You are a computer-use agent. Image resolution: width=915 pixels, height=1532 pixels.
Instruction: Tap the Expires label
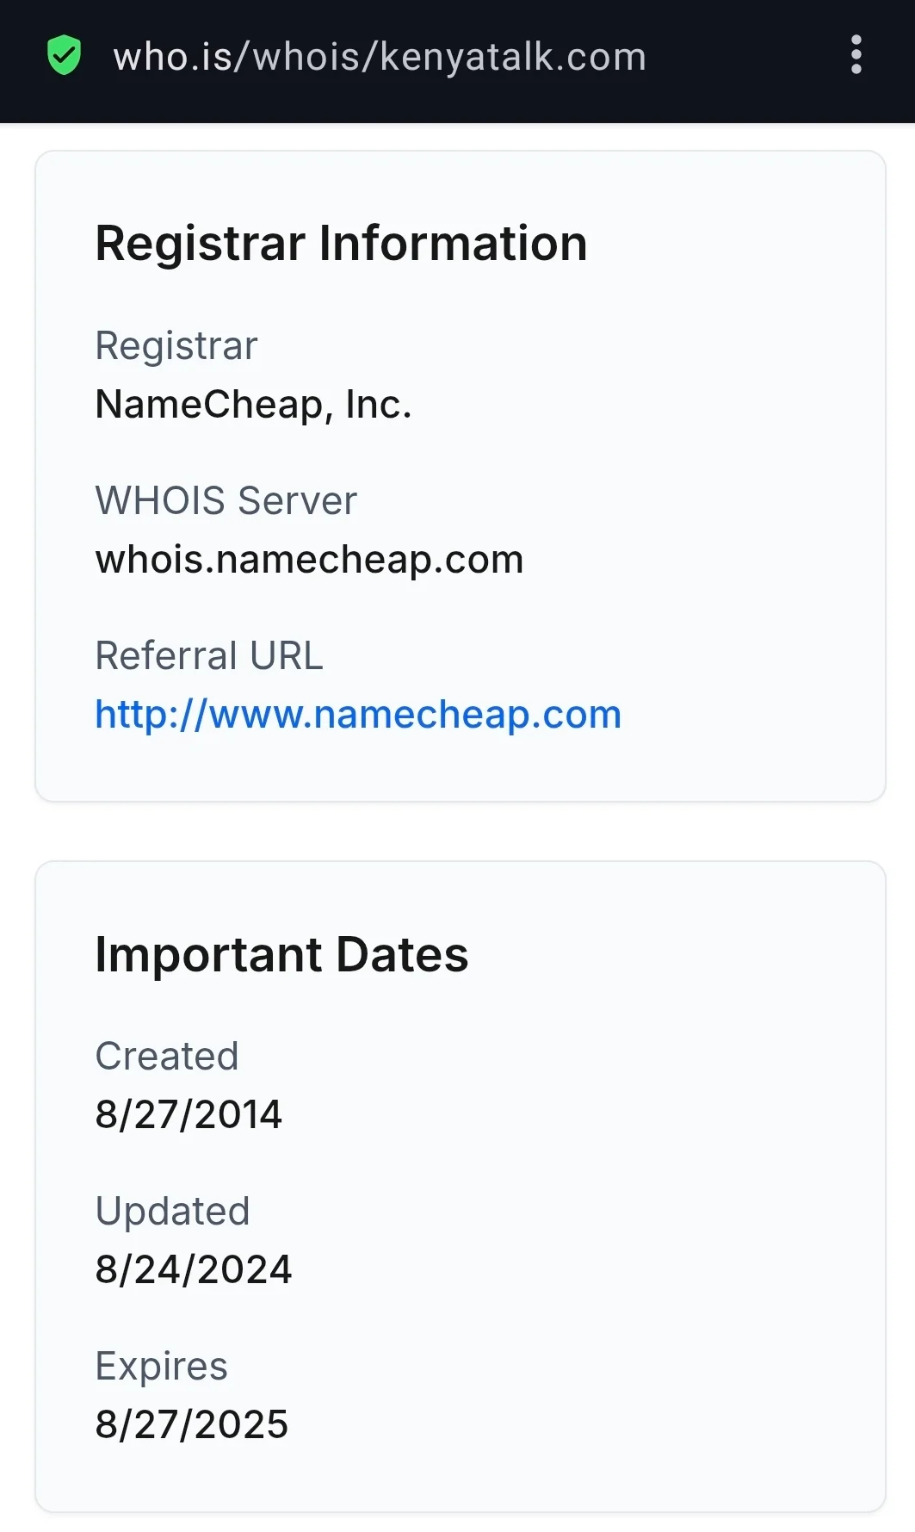click(x=161, y=1366)
